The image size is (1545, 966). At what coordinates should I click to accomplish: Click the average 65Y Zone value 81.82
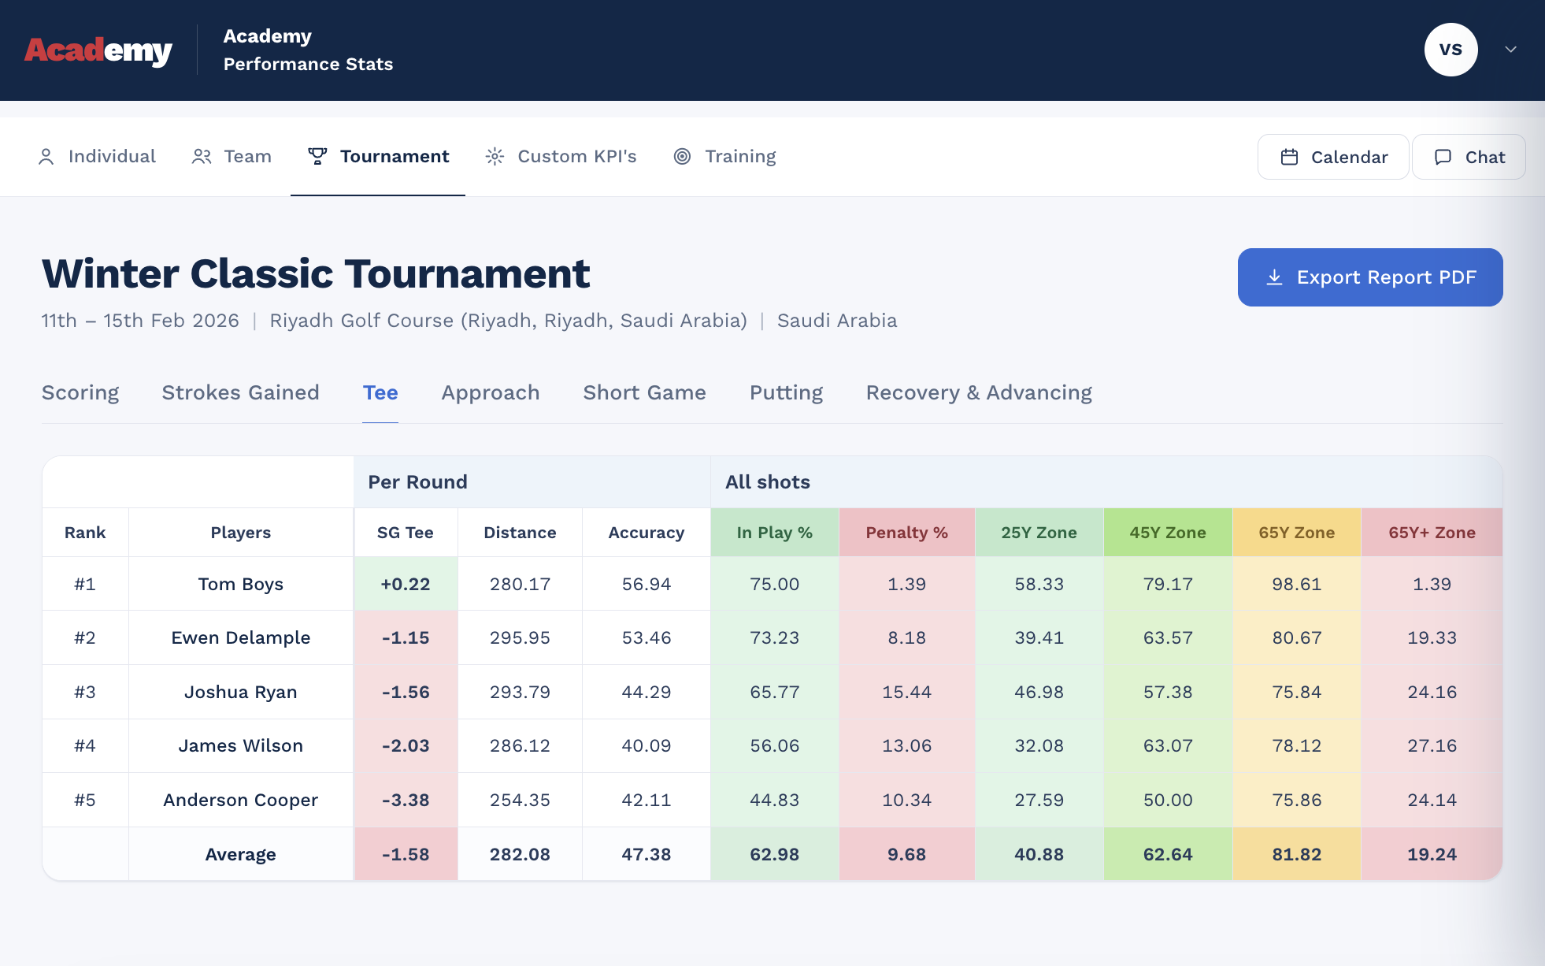pos(1297,855)
